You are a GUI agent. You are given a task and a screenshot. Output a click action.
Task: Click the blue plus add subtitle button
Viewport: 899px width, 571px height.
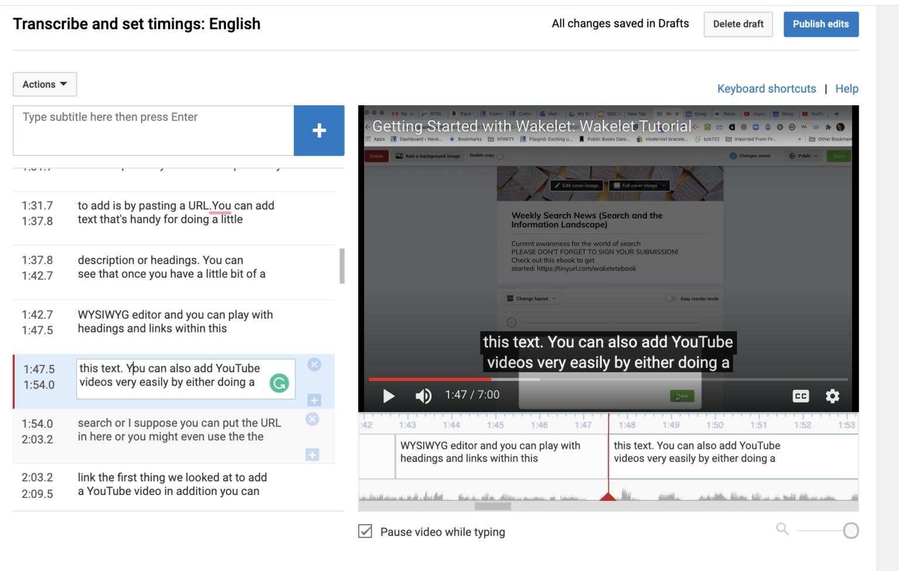tap(319, 130)
